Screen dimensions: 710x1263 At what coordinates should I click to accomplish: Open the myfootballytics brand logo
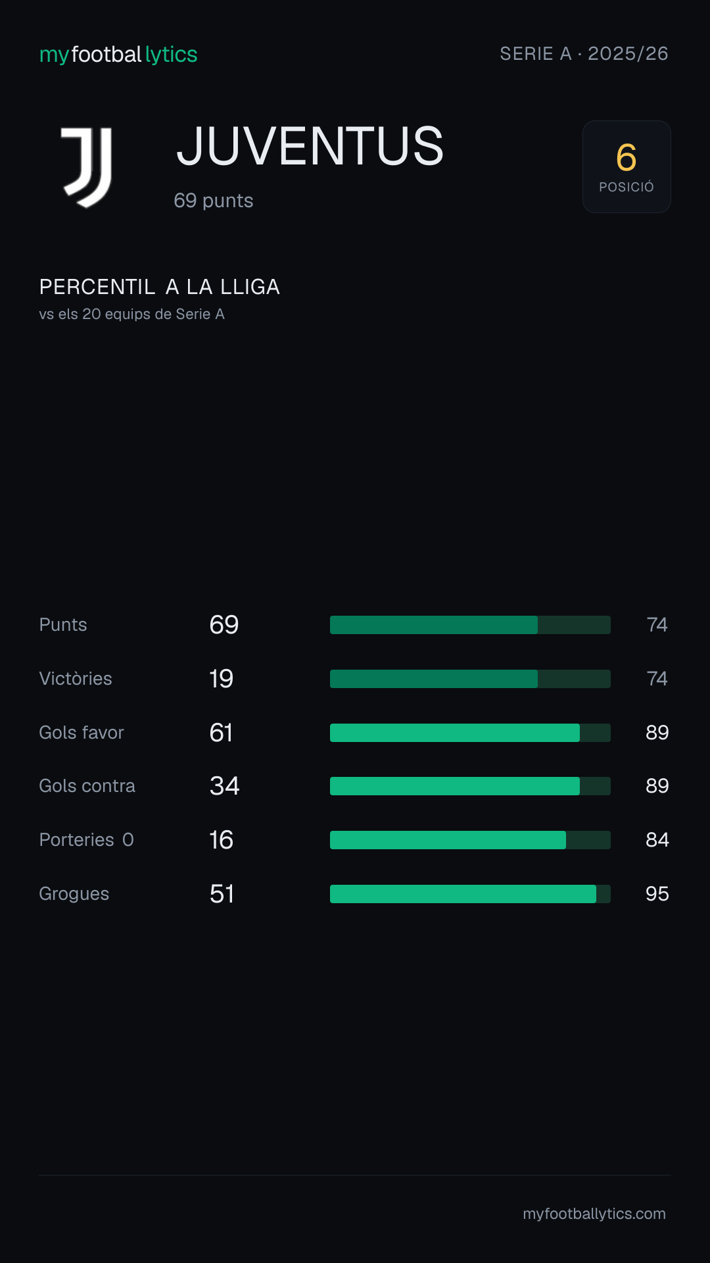point(118,55)
